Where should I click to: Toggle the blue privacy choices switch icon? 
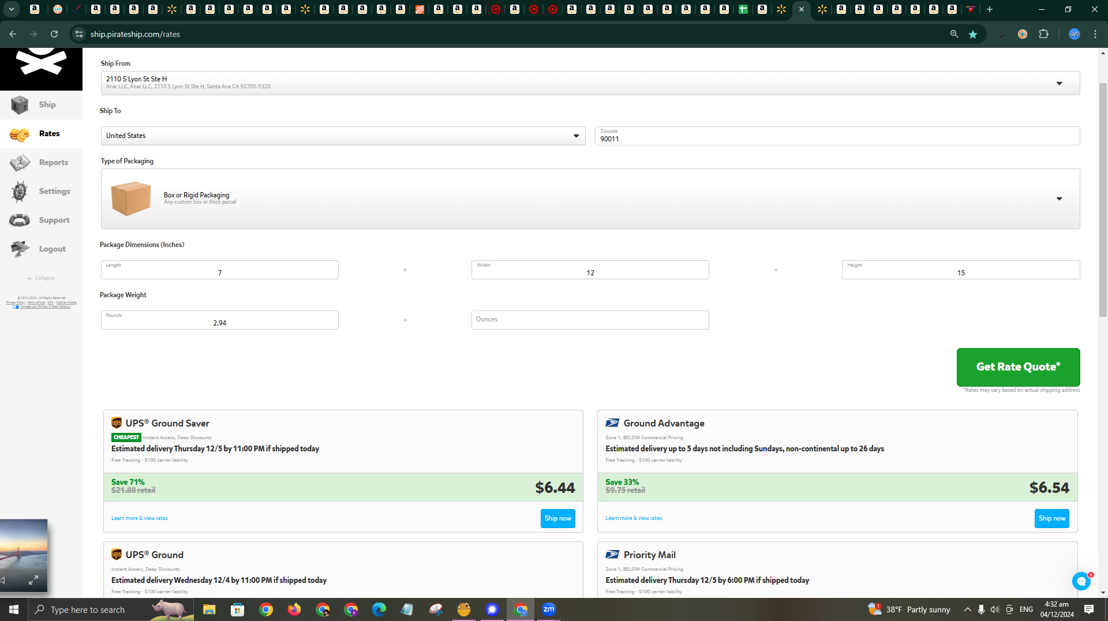tap(16, 307)
